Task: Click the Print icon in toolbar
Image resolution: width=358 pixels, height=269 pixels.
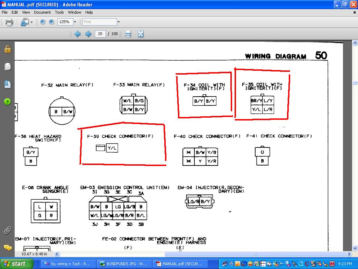Action: coord(9,22)
